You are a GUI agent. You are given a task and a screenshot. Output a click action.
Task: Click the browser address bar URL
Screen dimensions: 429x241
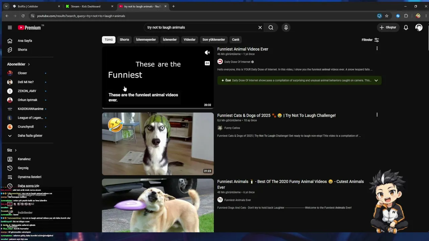pyautogui.click(x=81, y=16)
